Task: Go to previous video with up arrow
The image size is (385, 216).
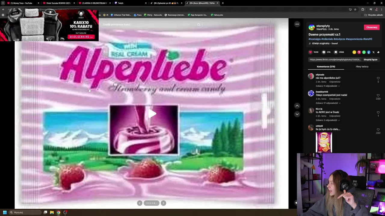Action: tap(297, 106)
